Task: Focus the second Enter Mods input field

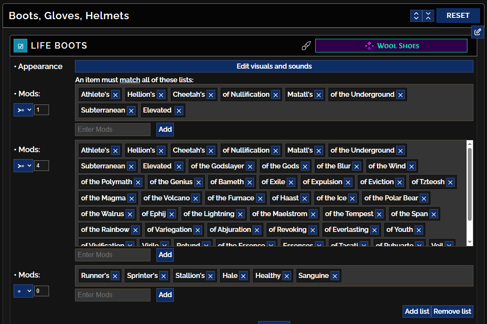Action: click(x=112, y=255)
